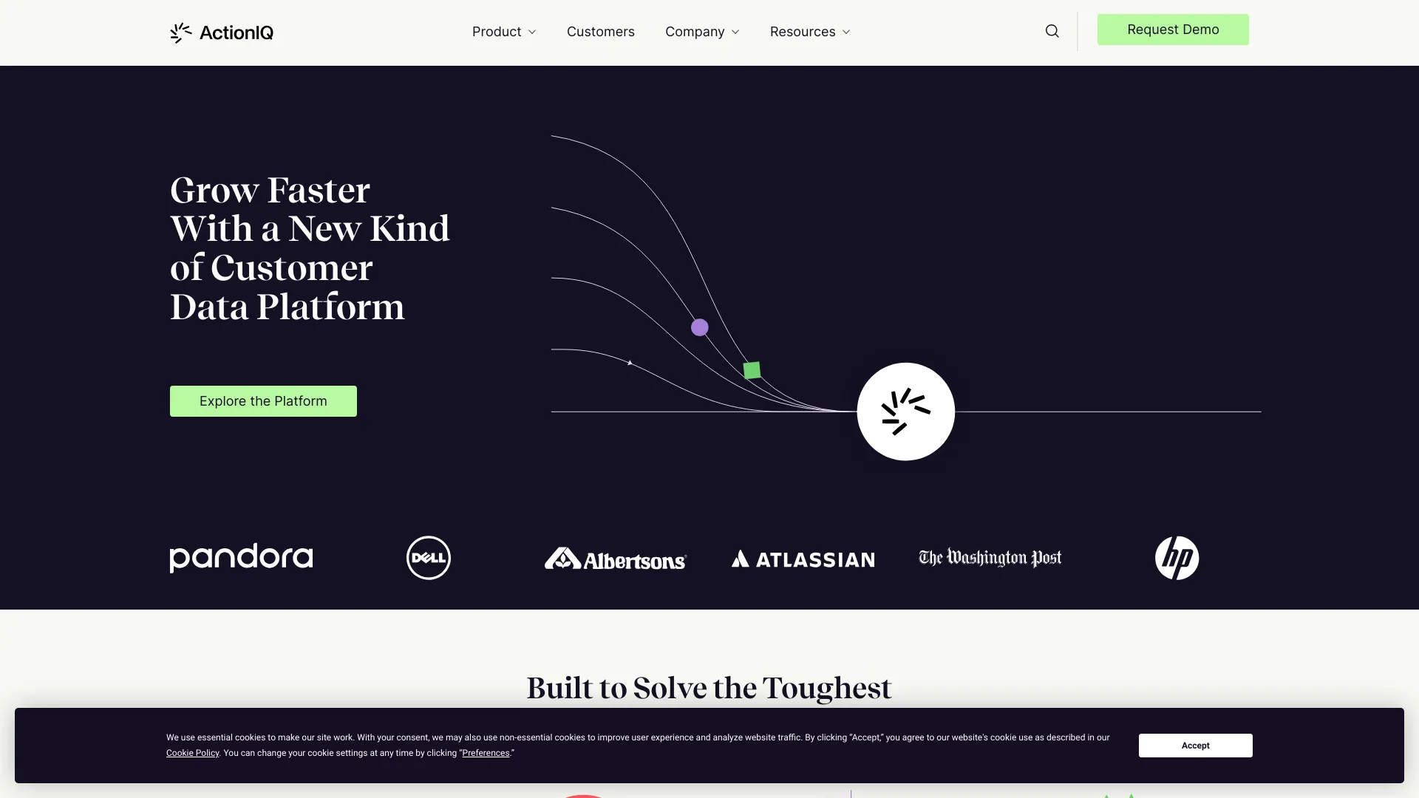
Task: Scroll to Built to Solve section
Action: [709, 688]
